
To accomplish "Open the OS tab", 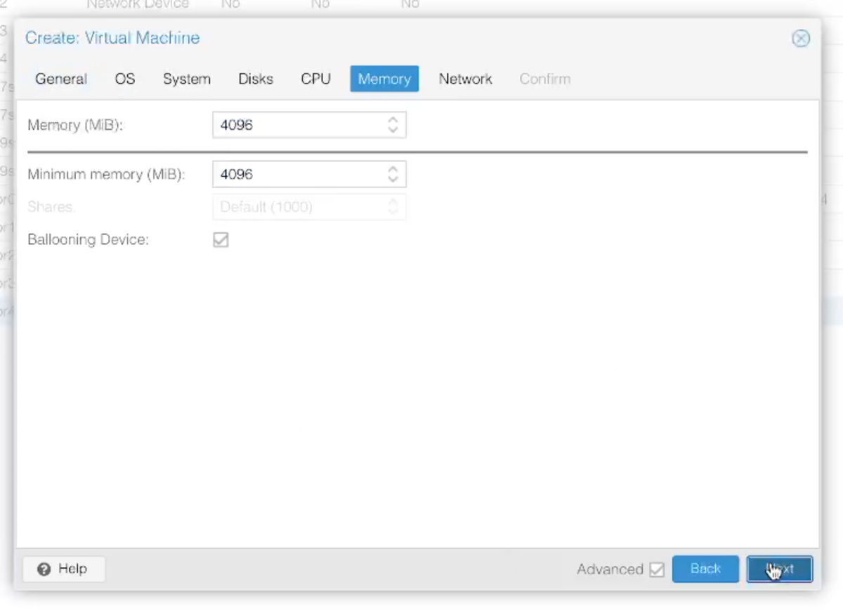I will pyautogui.click(x=124, y=79).
